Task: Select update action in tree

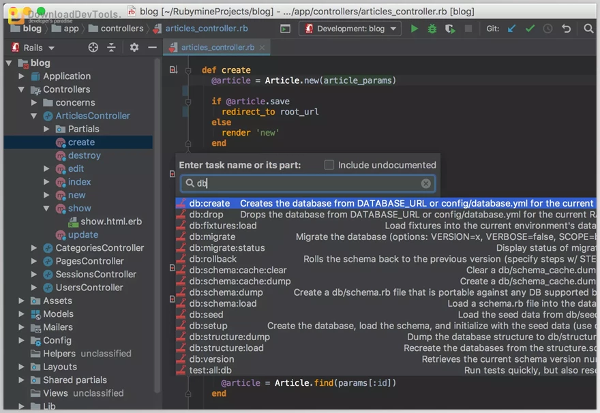Action: 77,235
